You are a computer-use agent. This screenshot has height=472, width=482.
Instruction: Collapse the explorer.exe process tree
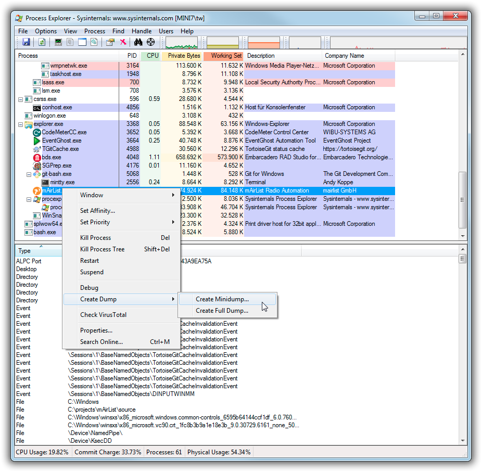point(21,124)
